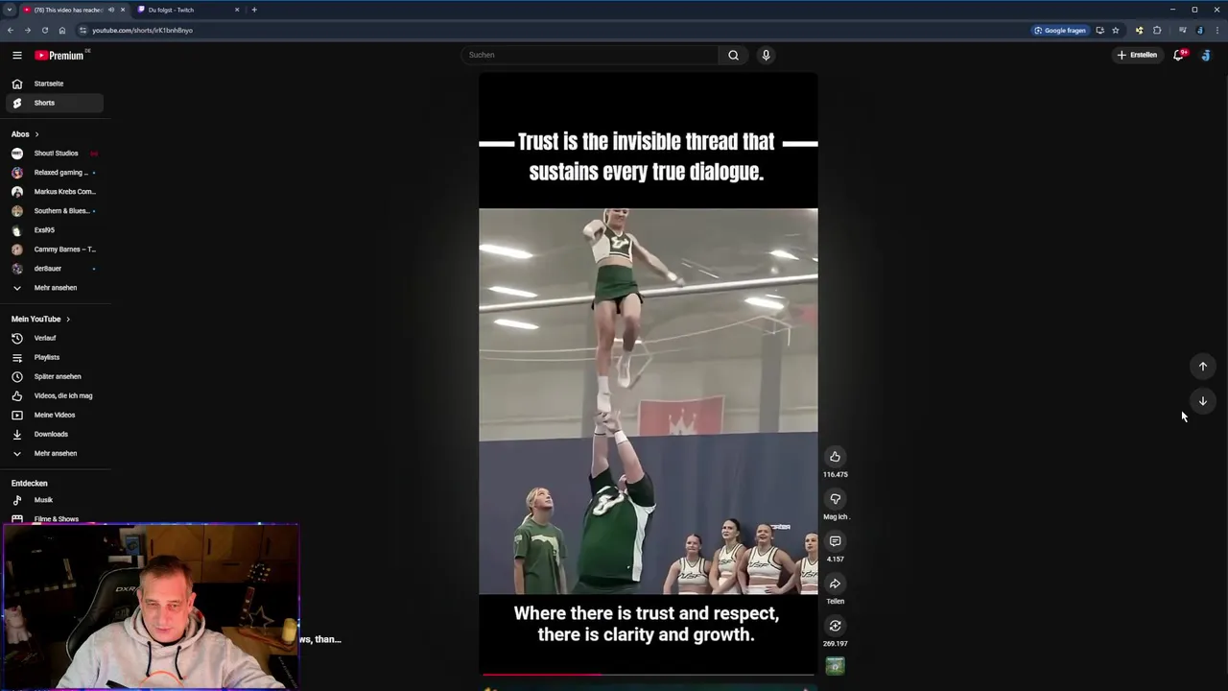Go to next Short with down arrow
This screenshot has width=1228, height=691.
click(1202, 401)
